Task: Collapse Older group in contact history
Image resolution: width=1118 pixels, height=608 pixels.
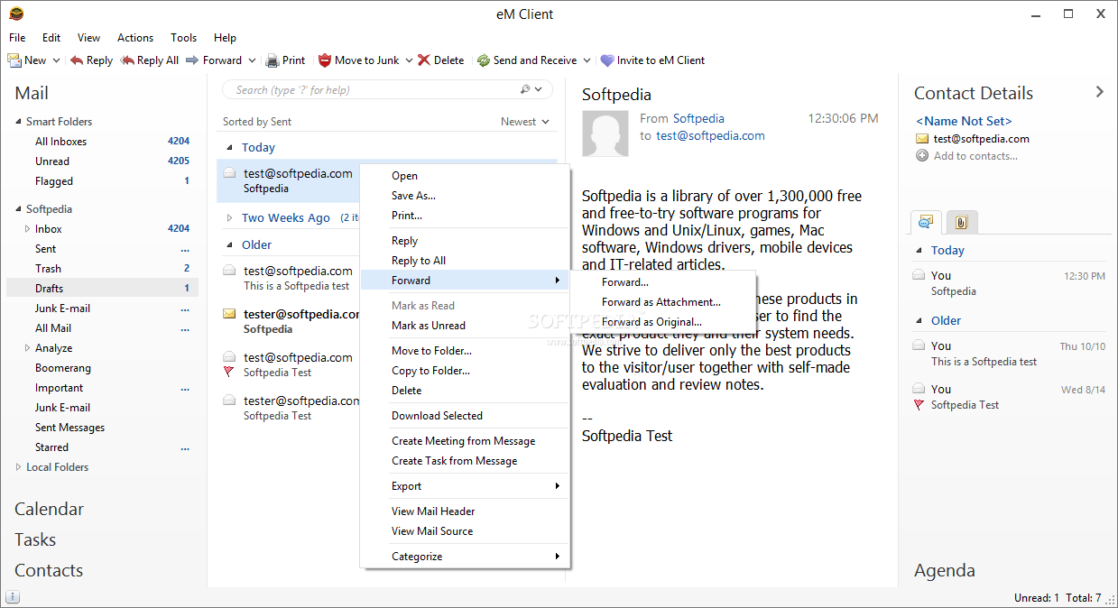Action: tap(919, 321)
